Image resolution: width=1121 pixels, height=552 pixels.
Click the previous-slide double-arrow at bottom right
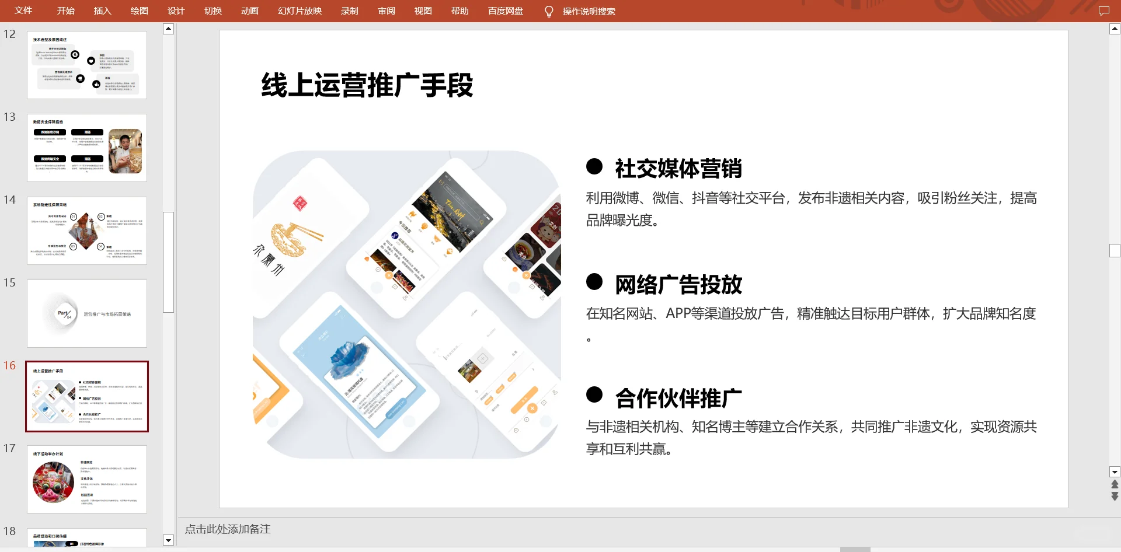click(x=1114, y=484)
